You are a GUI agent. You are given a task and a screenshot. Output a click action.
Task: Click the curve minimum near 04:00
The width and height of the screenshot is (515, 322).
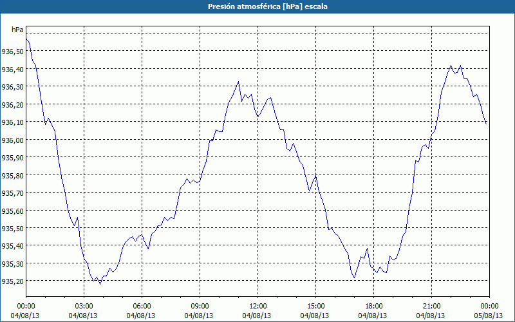[100, 283]
